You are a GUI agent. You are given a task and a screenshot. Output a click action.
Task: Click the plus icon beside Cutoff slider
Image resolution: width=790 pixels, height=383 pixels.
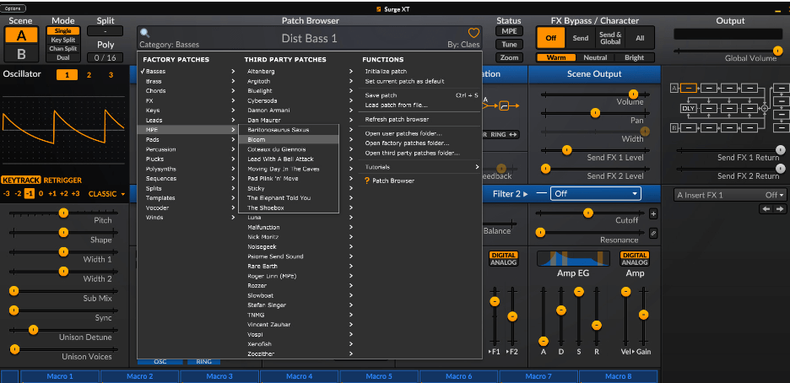click(x=652, y=214)
